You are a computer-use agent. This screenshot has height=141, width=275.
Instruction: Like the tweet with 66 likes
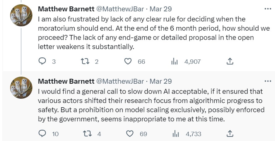point(128,62)
